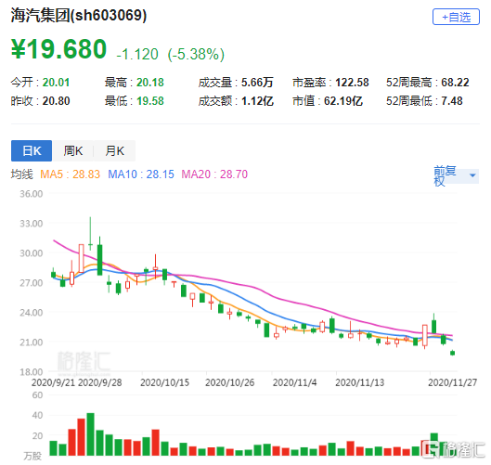
Task: Click the tallest green volume bar
Action: [91, 434]
